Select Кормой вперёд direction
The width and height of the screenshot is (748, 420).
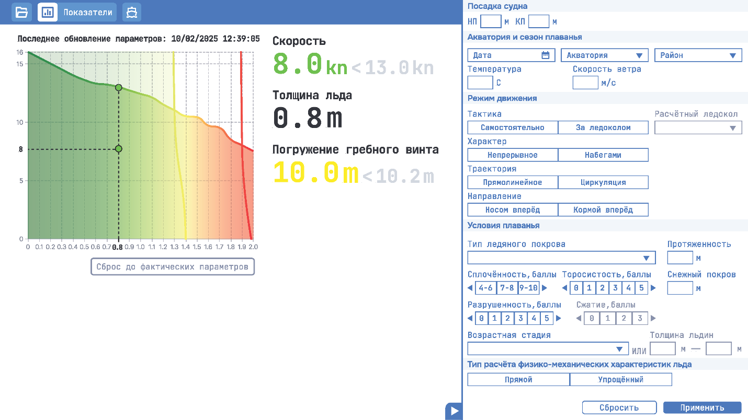(603, 210)
